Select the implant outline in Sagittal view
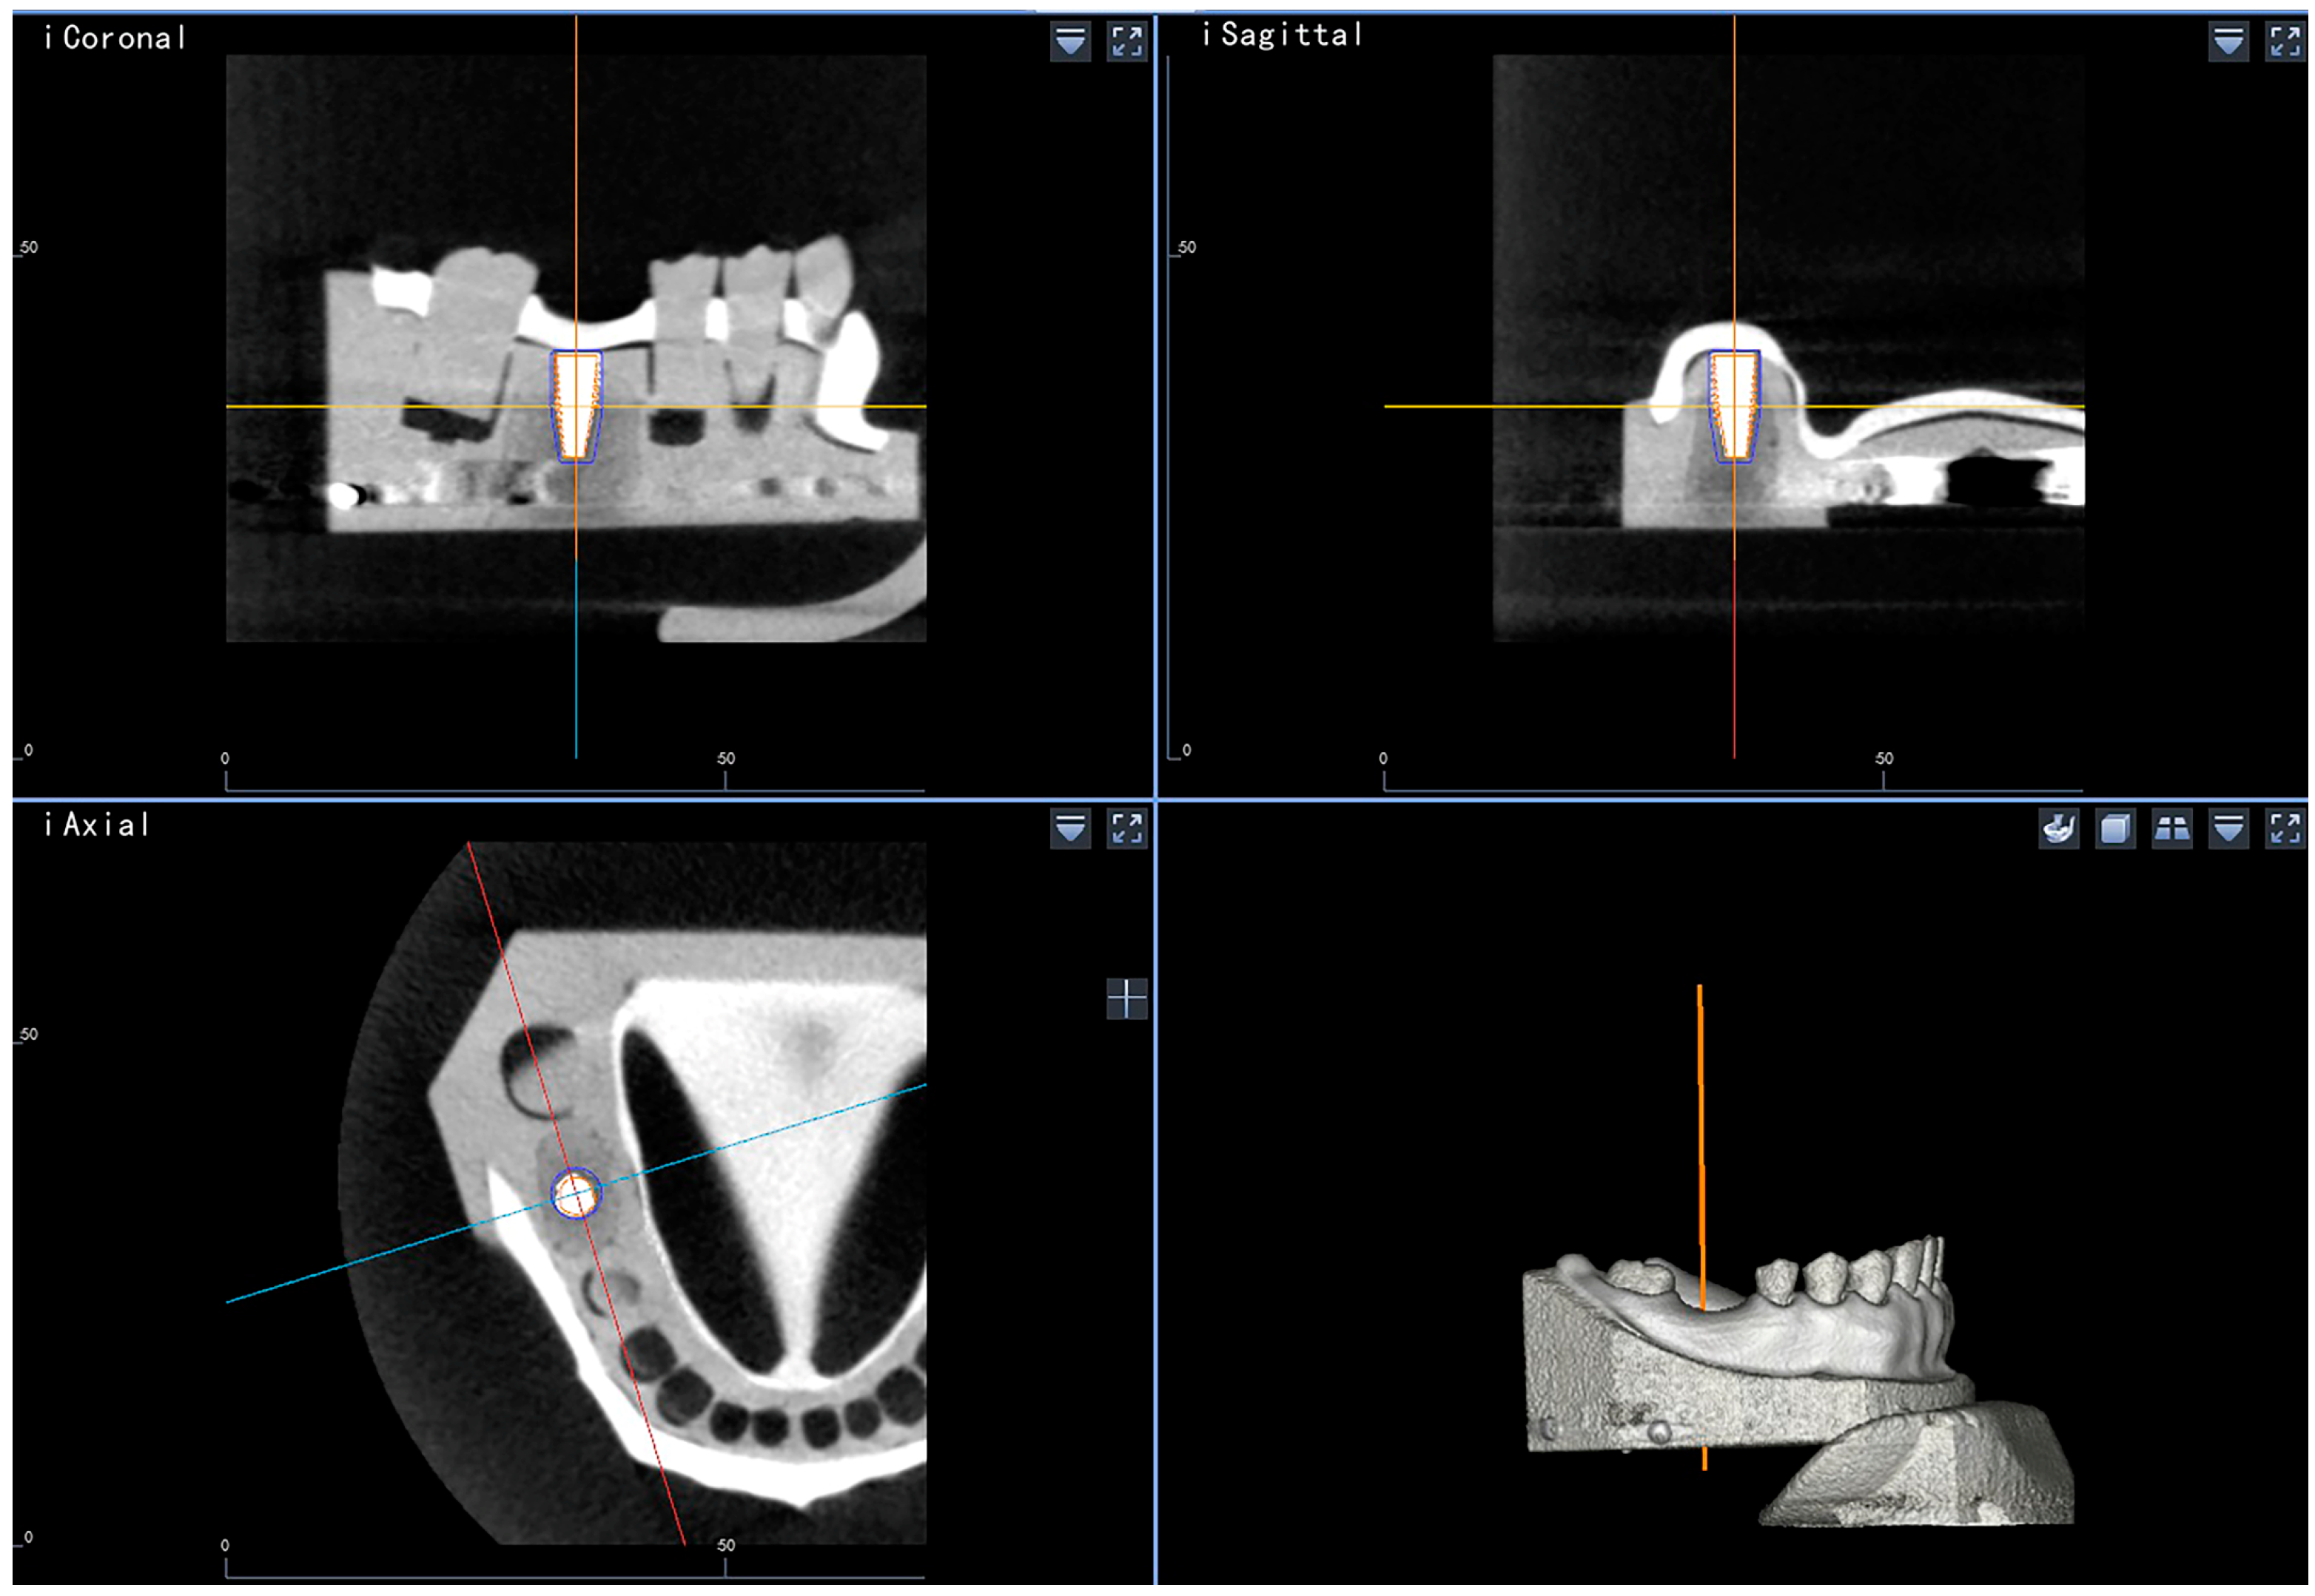The width and height of the screenshot is (2315, 1596). coord(1733,405)
